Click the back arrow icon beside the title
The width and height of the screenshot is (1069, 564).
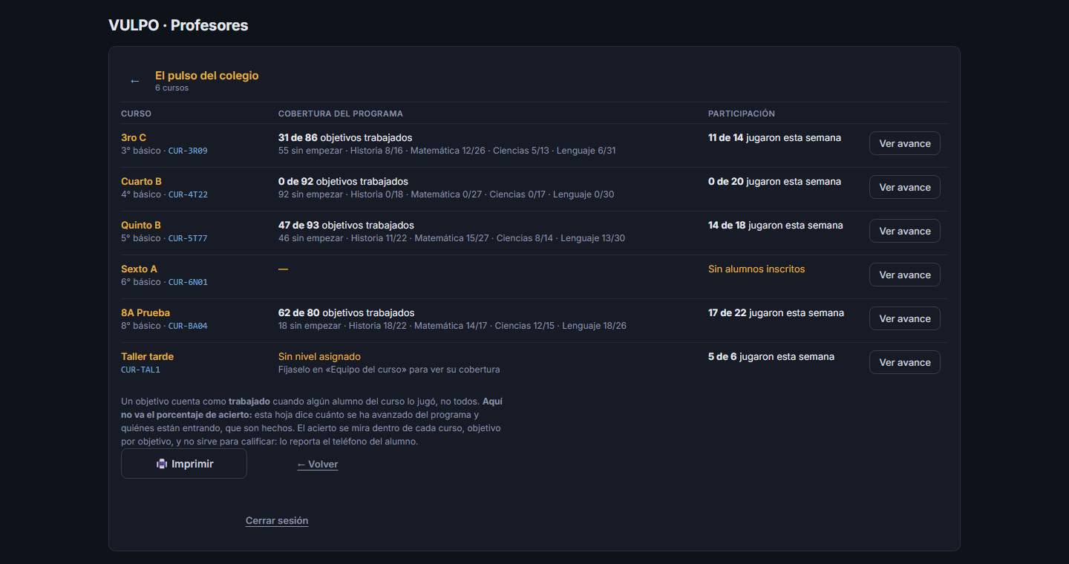(x=134, y=81)
